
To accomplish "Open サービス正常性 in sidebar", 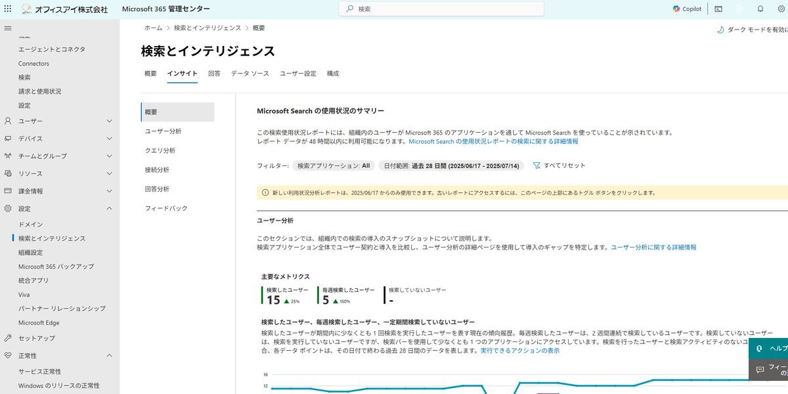I will [40, 372].
